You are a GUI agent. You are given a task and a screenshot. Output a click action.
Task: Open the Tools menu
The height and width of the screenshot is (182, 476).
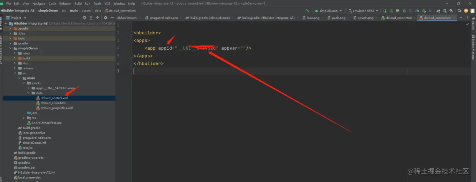click(98, 3)
